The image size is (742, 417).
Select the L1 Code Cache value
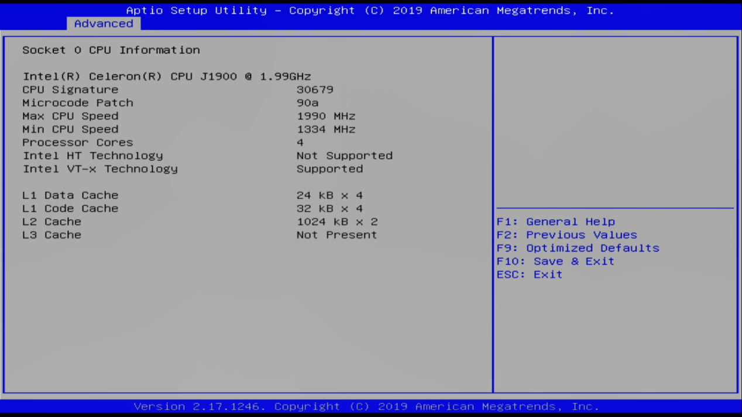(329, 209)
